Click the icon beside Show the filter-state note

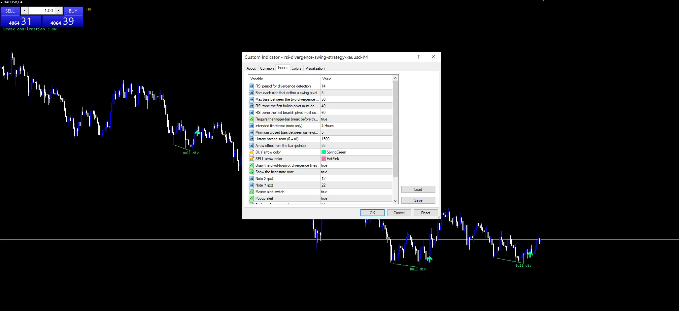(252, 172)
